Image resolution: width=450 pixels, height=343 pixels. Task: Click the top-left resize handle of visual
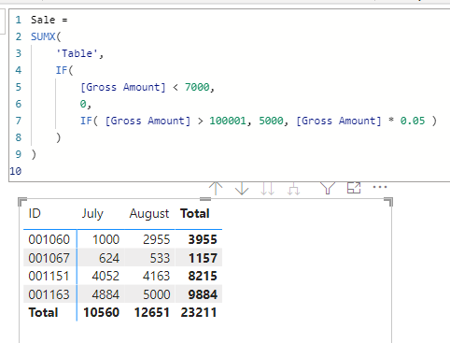pos(22,201)
